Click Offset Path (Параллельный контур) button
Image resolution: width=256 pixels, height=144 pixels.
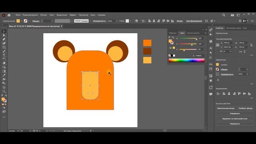(x=226, y=108)
